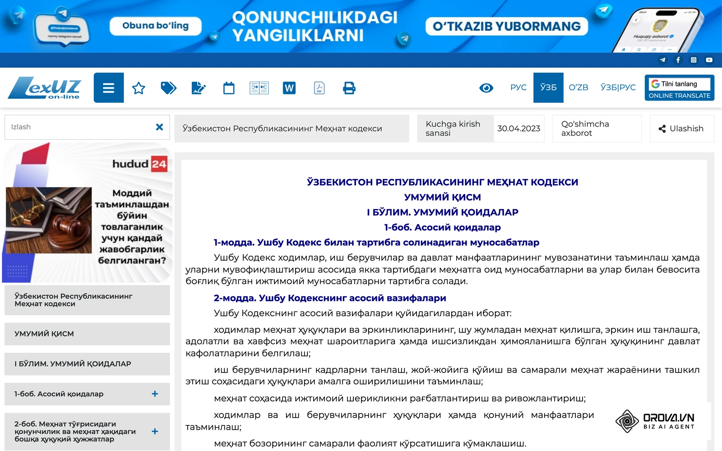Click the compare documents icon
Image resolution: width=722 pixels, height=451 pixels.
(259, 88)
